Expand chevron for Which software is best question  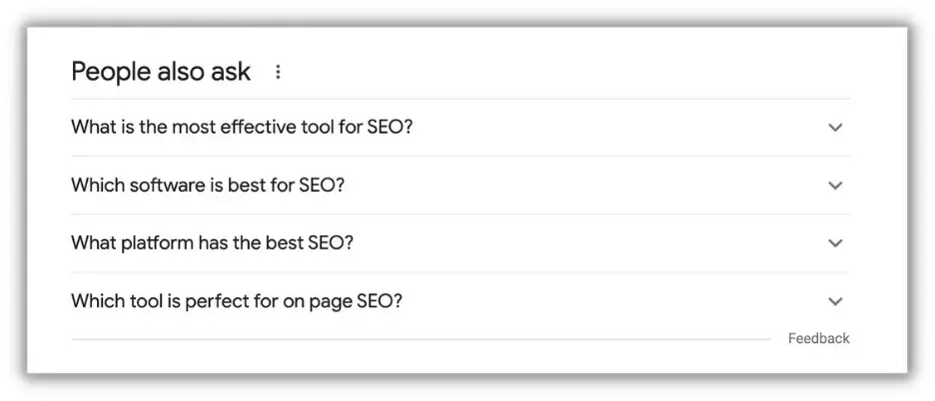[835, 186]
